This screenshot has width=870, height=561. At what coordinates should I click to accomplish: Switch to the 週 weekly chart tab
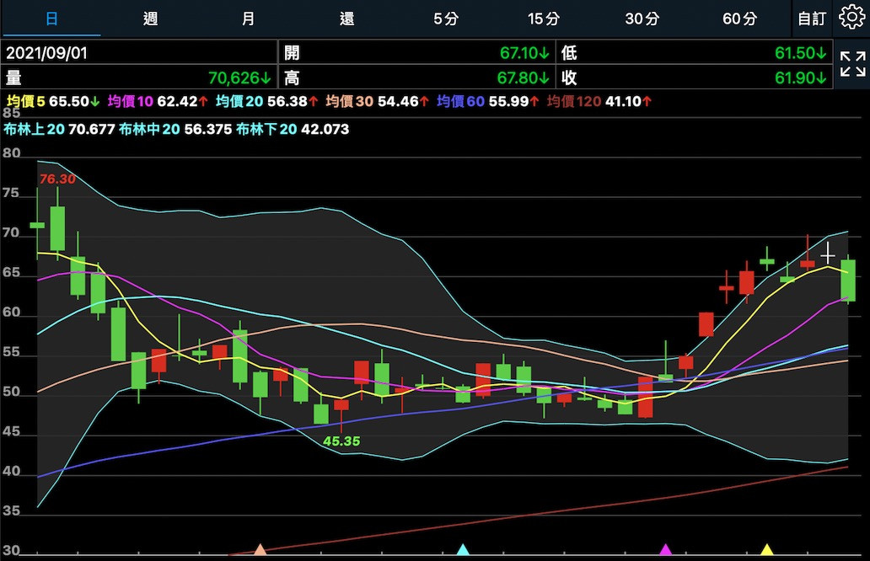click(x=150, y=19)
